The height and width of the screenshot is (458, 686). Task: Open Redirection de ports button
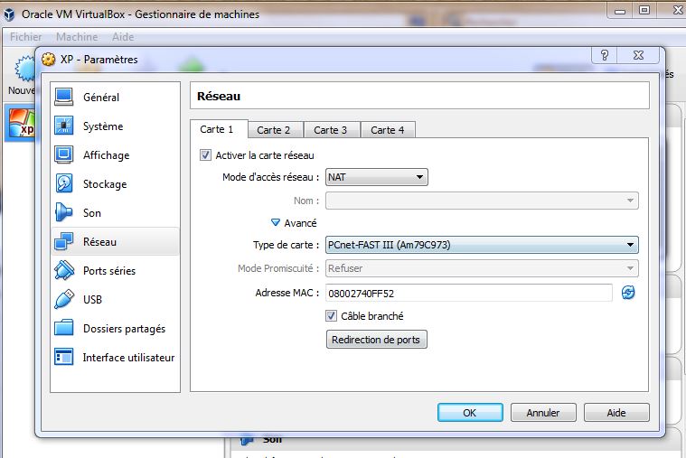[x=376, y=340]
